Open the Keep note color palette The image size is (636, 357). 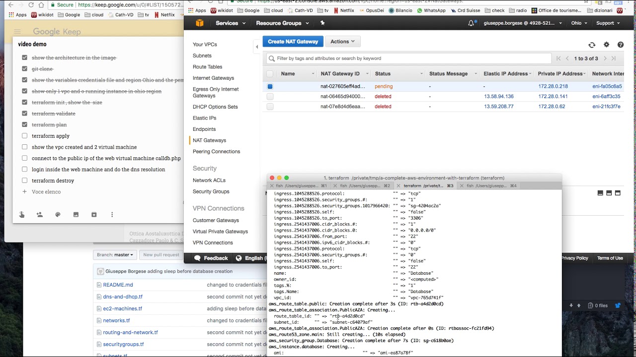pyautogui.click(x=58, y=215)
